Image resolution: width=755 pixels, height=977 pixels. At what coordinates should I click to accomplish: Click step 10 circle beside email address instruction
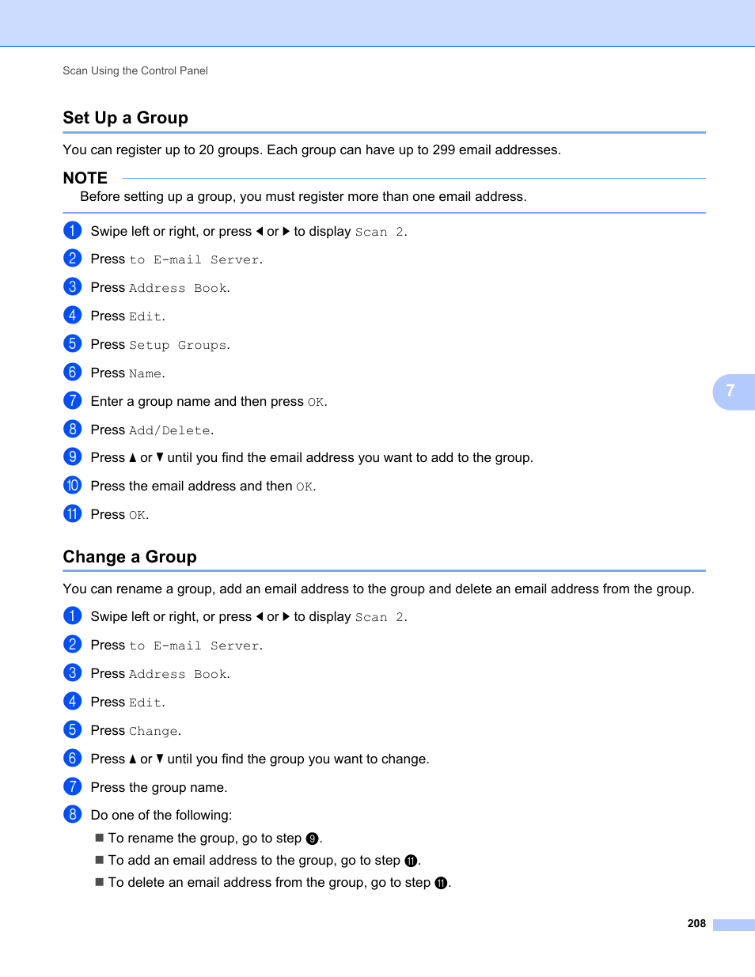(x=72, y=485)
